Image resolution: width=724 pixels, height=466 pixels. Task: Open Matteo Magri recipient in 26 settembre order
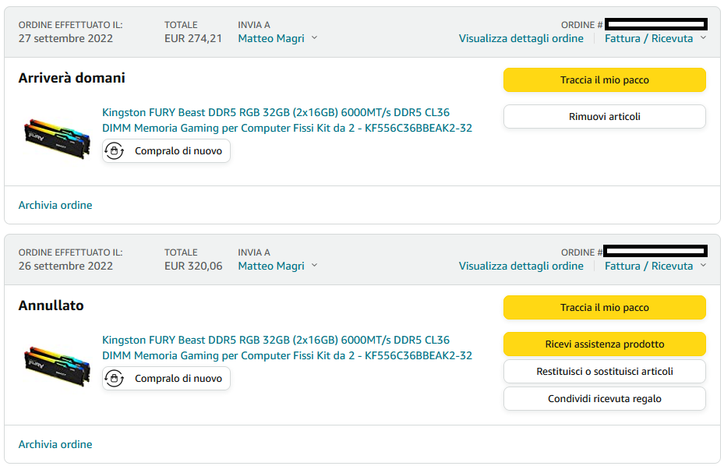pos(271,266)
